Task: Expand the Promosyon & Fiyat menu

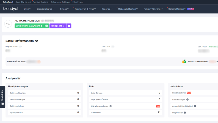Action: [x=85, y=9]
